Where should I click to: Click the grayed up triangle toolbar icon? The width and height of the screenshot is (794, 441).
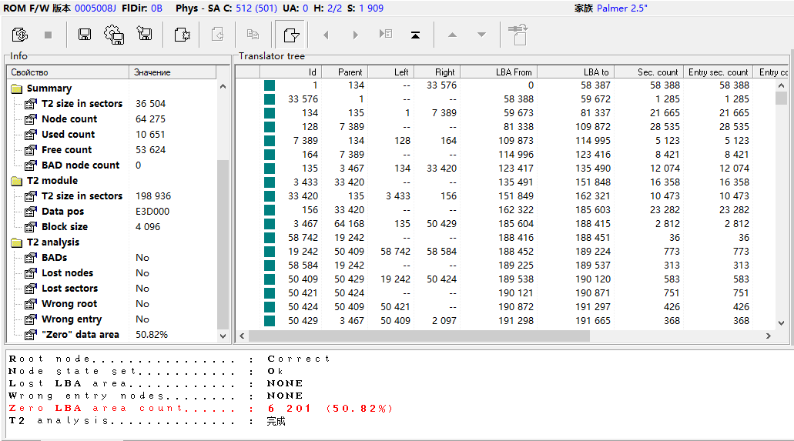click(x=452, y=35)
